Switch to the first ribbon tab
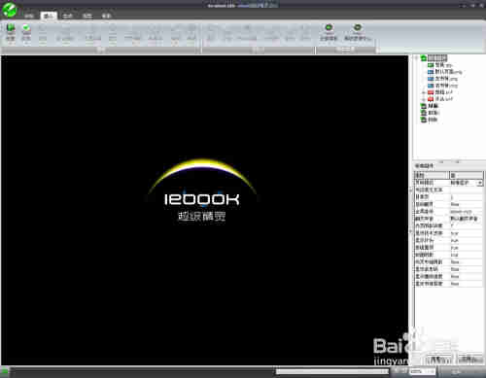The height and width of the screenshot is (378, 486). coord(29,16)
